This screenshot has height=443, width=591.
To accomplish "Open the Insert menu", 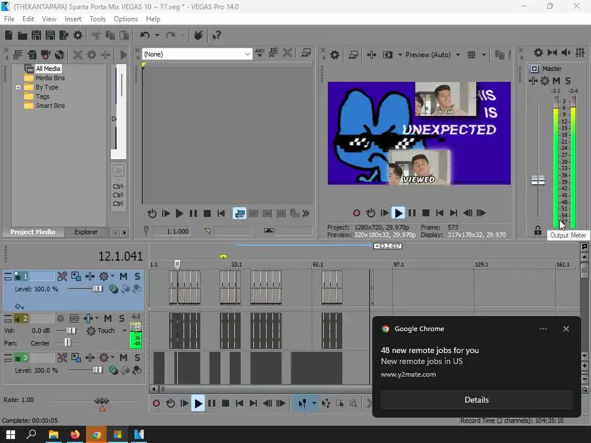I will (73, 19).
